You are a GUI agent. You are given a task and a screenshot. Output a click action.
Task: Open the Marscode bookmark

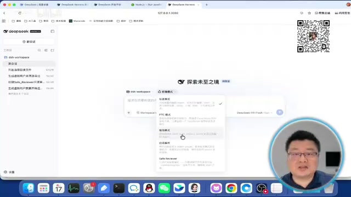77,21
